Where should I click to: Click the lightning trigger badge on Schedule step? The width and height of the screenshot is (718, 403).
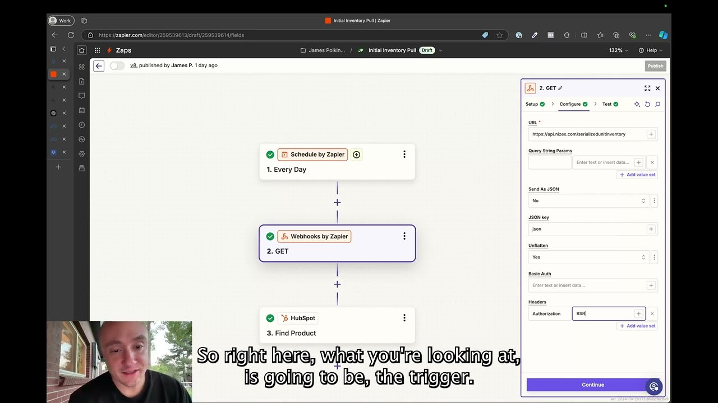point(356,154)
